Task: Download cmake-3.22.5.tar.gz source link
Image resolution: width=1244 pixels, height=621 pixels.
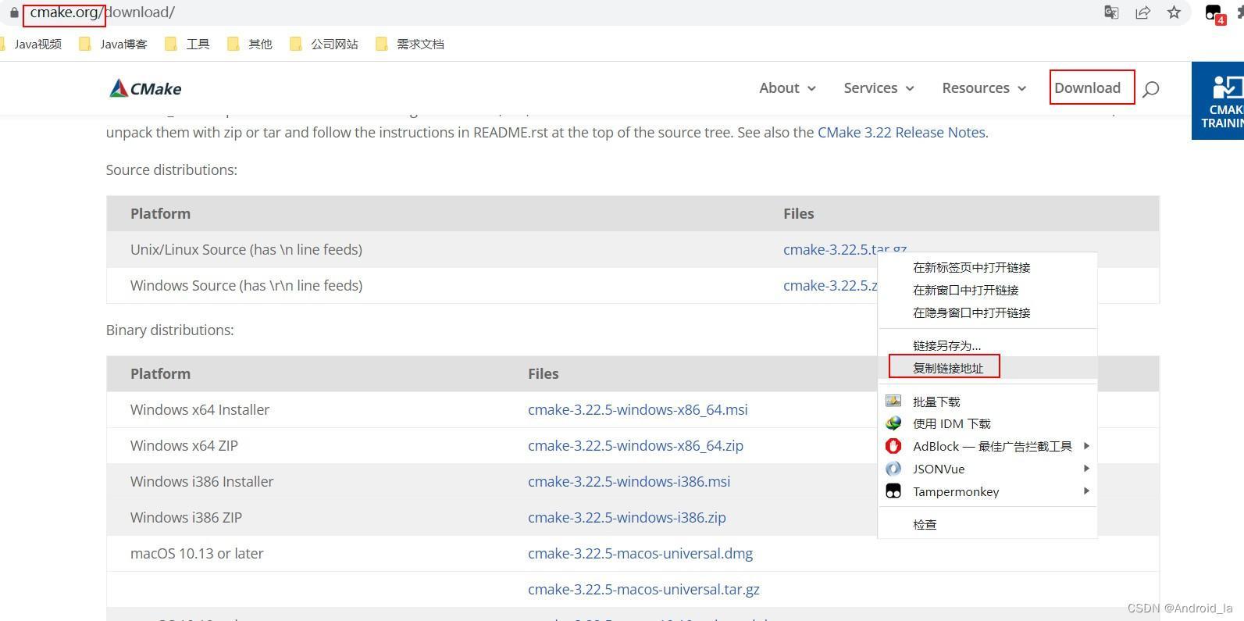Action: click(x=844, y=249)
